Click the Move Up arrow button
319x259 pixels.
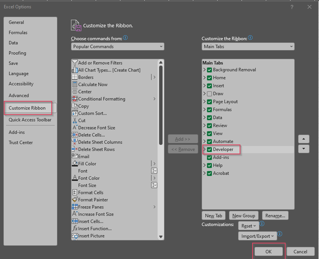point(304,139)
